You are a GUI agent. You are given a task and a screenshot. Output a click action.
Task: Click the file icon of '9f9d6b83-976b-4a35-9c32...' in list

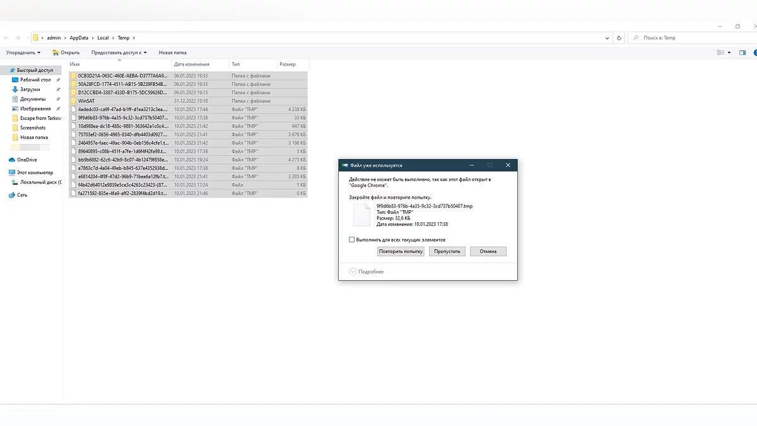pyautogui.click(x=74, y=117)
